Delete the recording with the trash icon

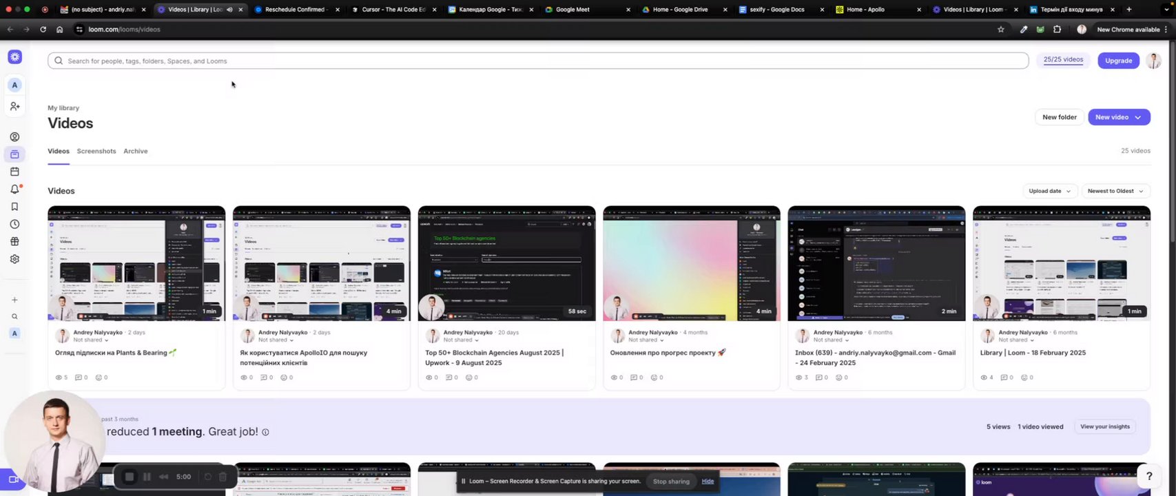tap(223, 477)
